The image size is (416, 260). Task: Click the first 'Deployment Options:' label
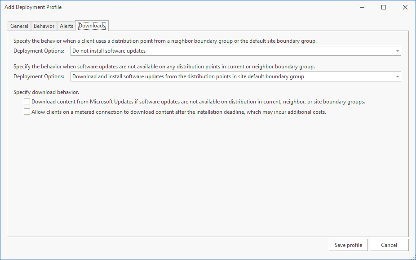pos(39,51)
